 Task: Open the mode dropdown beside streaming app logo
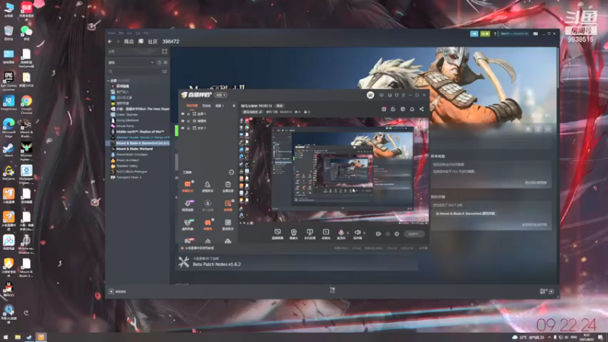(x=220, y=95)
